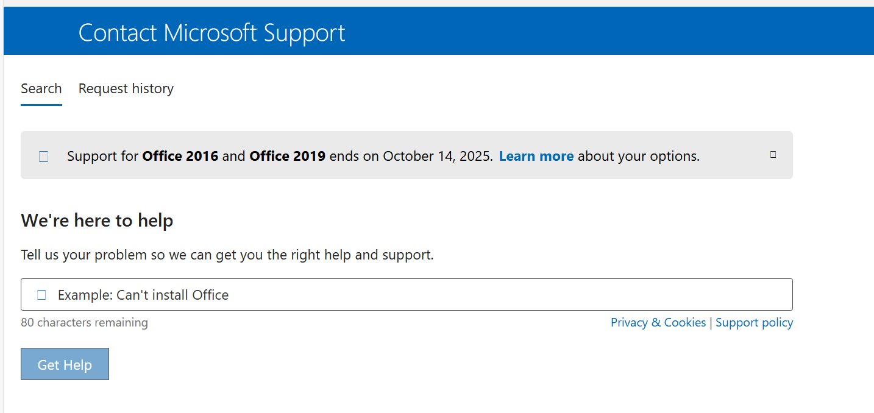Select the "We're here to help" heading

[x=97, y=221]
